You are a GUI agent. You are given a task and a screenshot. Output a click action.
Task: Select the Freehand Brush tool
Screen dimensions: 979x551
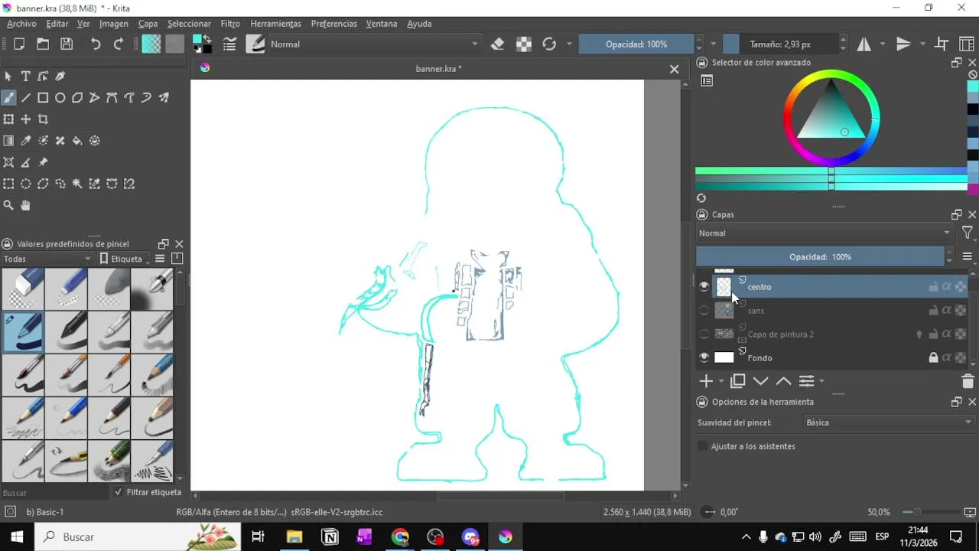point(8,97)
